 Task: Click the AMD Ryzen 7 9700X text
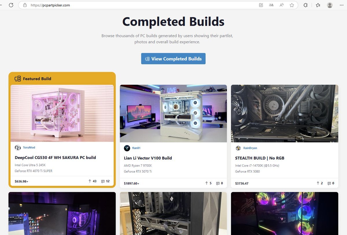(x=138, y=166)
